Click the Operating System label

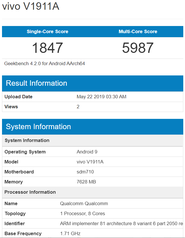[x=25, y=152]
